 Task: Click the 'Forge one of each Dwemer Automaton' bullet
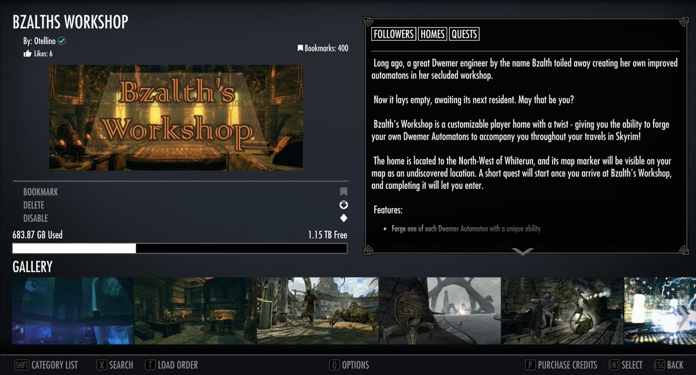(x=466, y=228)
